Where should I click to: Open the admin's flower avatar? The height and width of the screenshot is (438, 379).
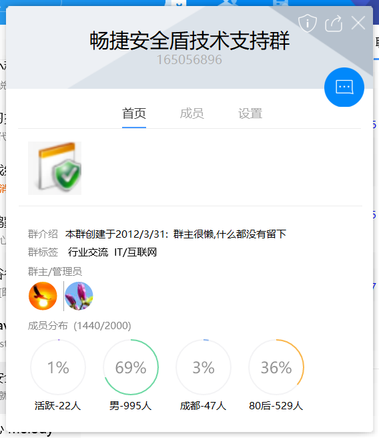79,296
